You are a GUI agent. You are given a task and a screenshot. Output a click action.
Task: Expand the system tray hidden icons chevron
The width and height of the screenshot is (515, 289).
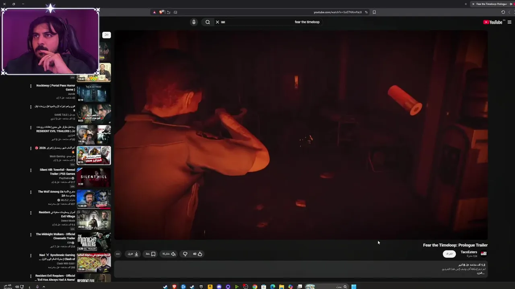point(43,287)
